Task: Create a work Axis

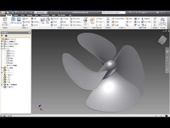Action: pyautogui.click(x=100, y=18)
